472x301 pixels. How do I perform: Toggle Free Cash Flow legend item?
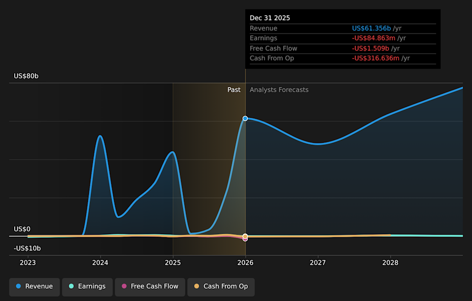(x=150, y=286)
